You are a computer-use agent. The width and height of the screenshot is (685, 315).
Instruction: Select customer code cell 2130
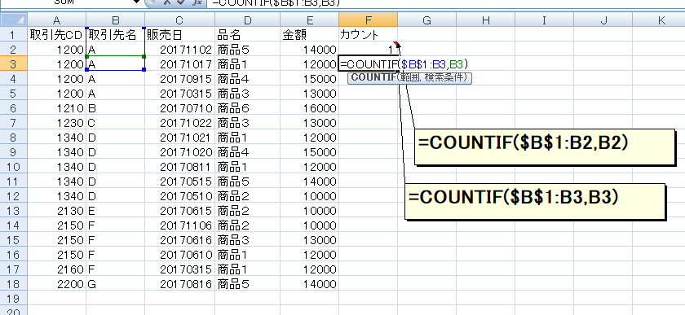57,211
